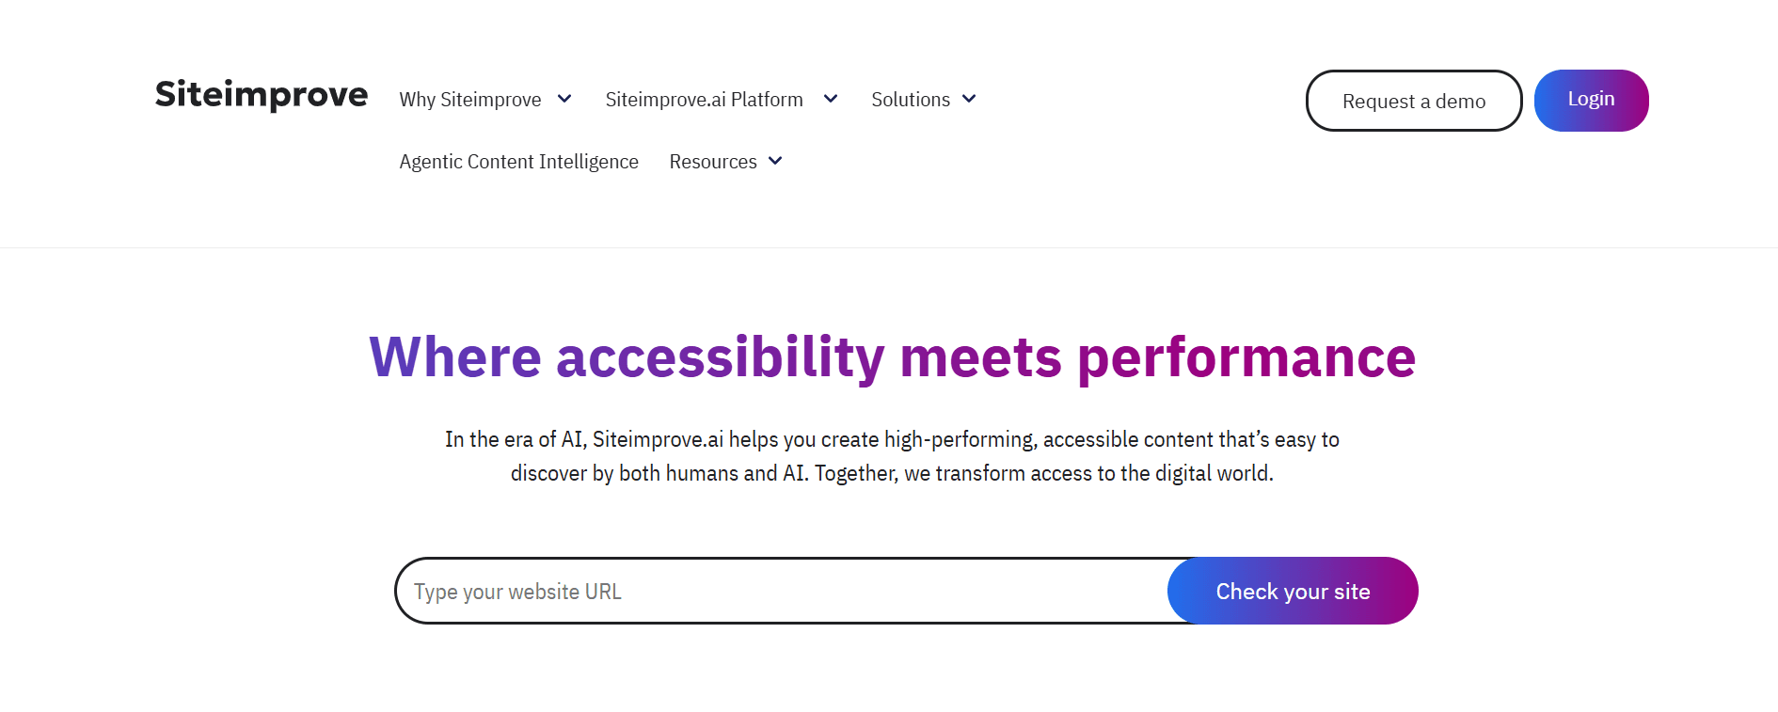
Task: Open the Solutions menu
Action: point(911,99)
